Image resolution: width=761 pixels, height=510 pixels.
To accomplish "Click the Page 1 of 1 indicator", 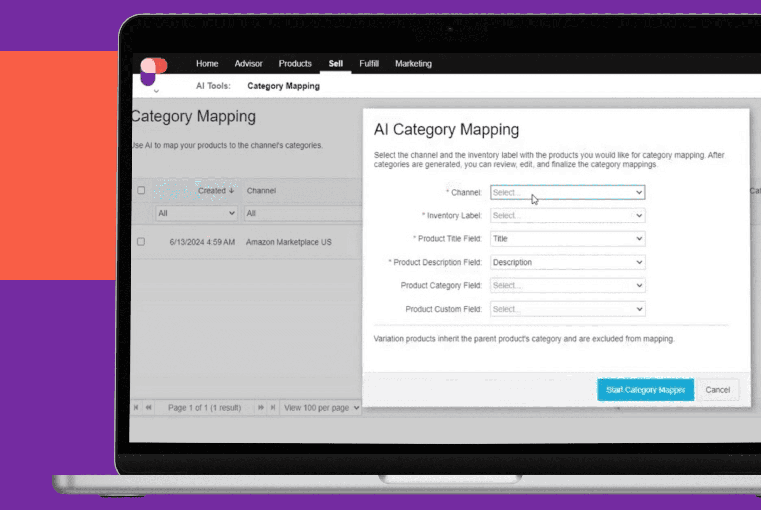I will click(204, 408).
